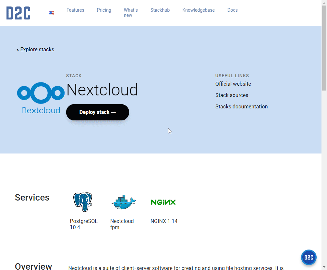Open the round D2C chat widget
This screenshot has height=270, width=327.
[309, 257]
